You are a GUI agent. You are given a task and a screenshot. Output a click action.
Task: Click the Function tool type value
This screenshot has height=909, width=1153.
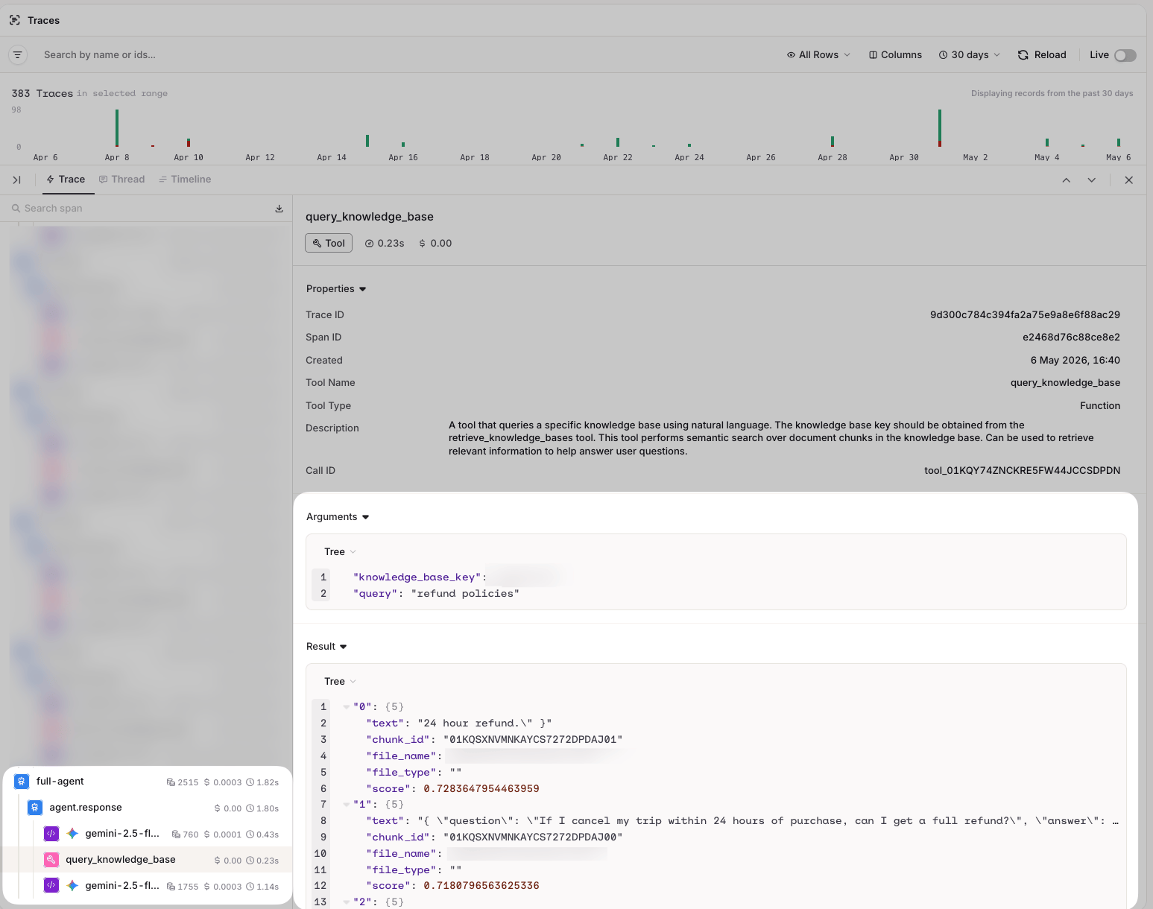click(1100, 406)
